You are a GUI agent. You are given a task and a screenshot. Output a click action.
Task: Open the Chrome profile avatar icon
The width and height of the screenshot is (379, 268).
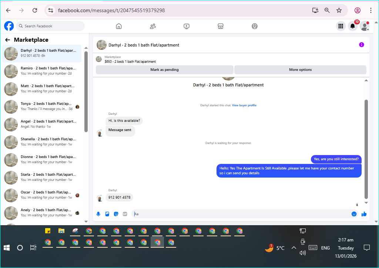358,10
